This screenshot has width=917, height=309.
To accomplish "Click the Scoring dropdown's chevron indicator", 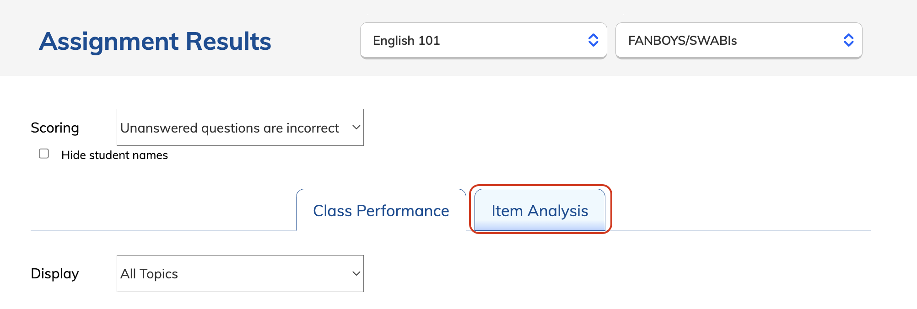I will (356, 128).
